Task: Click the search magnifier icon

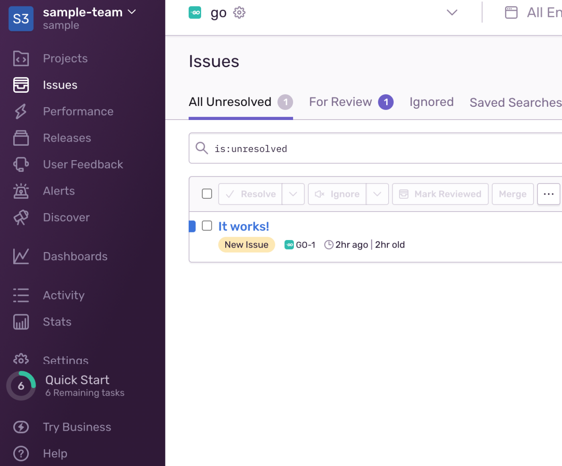Action: pos(202,148)
